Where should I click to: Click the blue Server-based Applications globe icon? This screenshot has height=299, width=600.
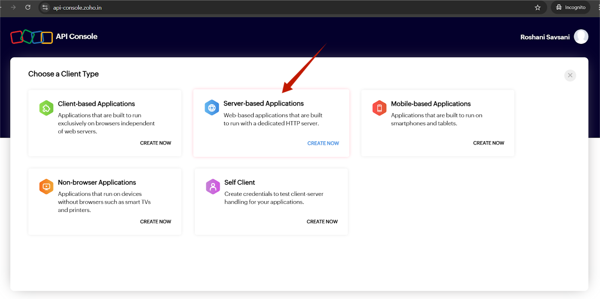[212, 108]
